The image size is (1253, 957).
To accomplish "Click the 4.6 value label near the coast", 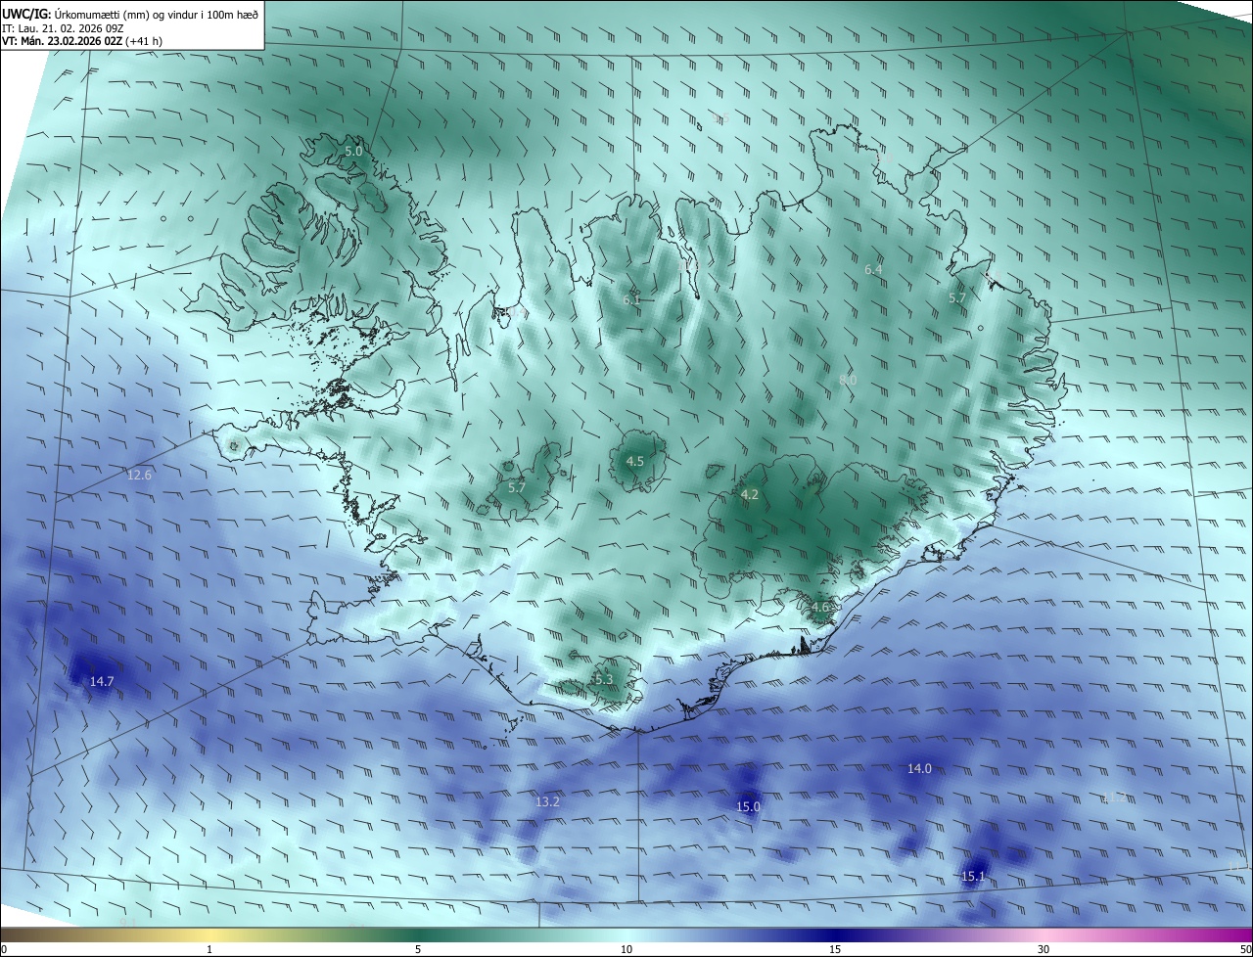I will click(819, 607).
